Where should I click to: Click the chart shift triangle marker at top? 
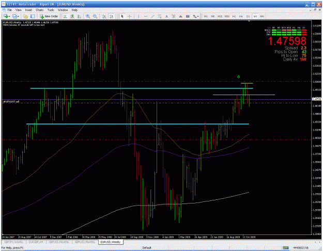pyautogui.click(x=249, y=21)
